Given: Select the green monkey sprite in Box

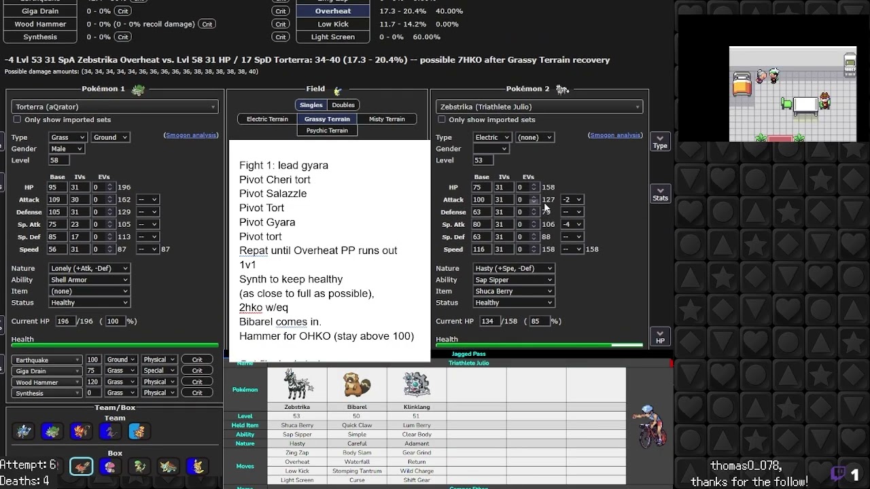Looking at the screenshot, I should 139,467.
